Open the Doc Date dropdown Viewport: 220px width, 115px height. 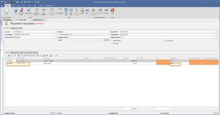tap(215, 32)
